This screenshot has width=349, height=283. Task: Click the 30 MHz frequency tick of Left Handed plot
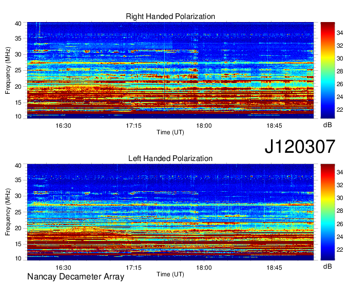pos(18,196)
